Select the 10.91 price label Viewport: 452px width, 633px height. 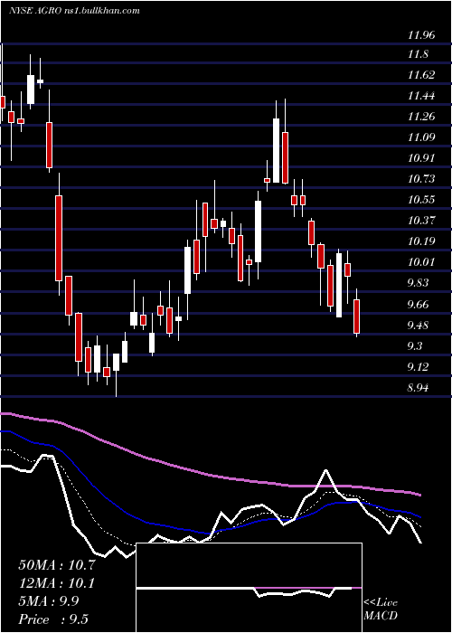tap(422, 158)
